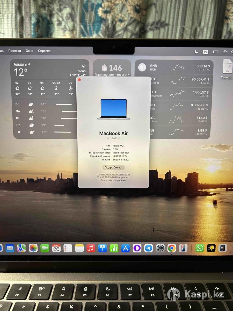Start FaceTime from the Dock
The height and width of the screenshot is (311, 233).
pyautogui.click(x=45, y=248)
